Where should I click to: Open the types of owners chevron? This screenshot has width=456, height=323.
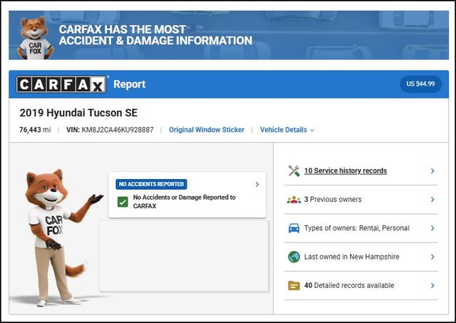click(x=432, y=228)
